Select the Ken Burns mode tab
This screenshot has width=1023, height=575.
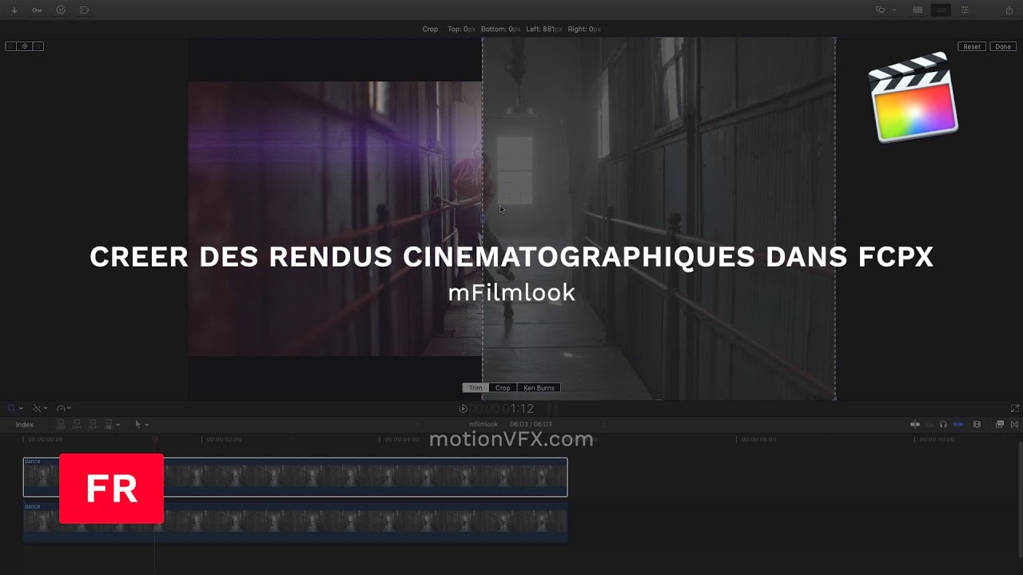coord(539,388)
